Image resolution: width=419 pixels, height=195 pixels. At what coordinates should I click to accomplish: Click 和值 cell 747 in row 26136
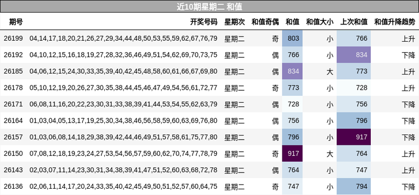coord(292,187)
